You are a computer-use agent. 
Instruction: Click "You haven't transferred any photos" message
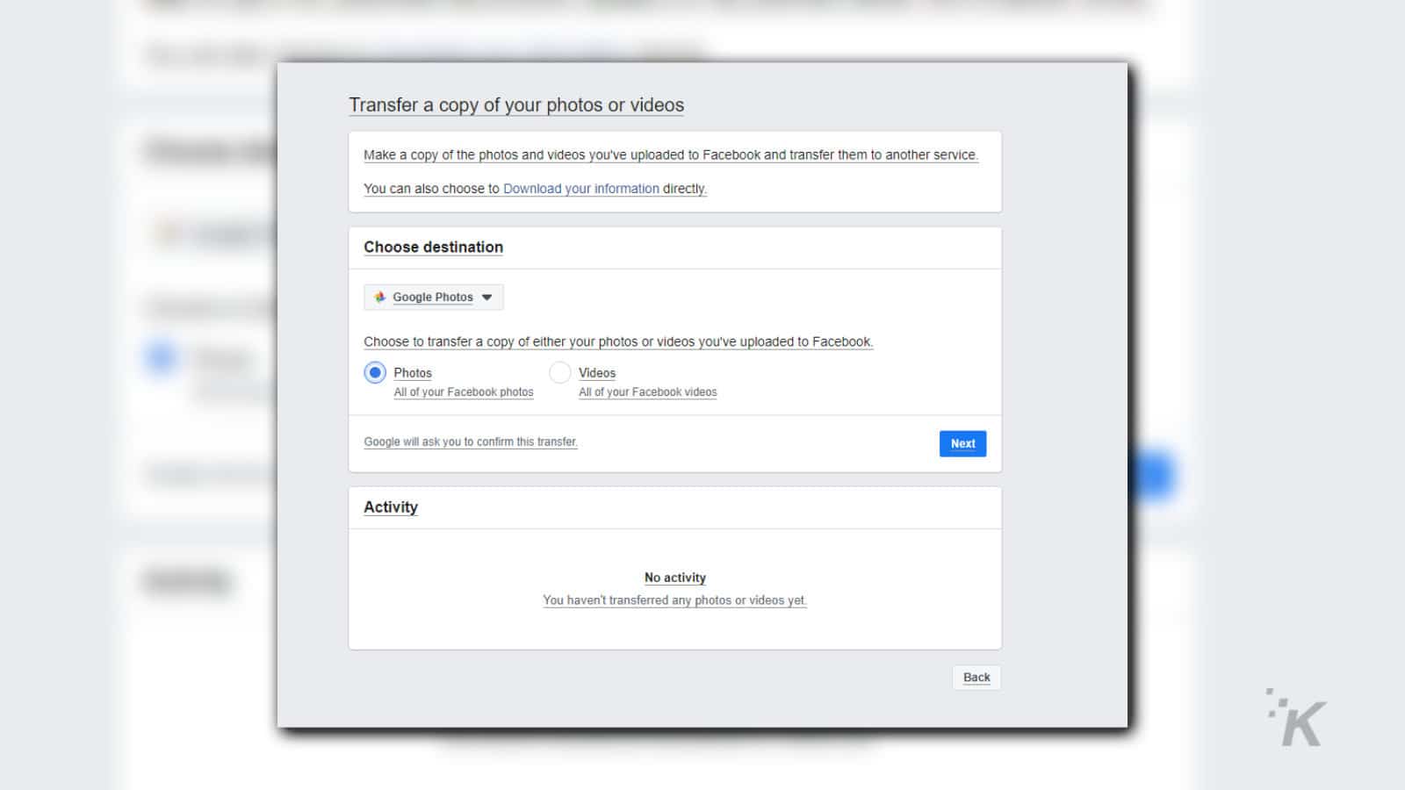(x=674, y=600)
